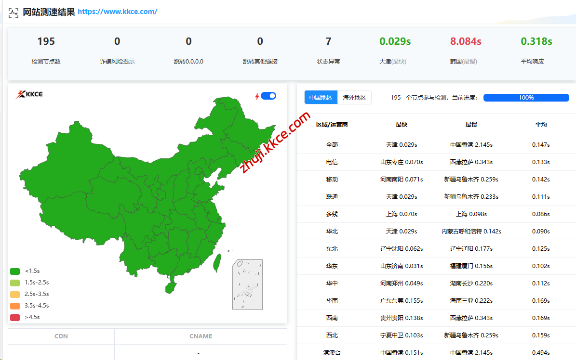Open the https://www.kkce.com/ link
This screenshot has width=576, height=360.
pos(119,12)
